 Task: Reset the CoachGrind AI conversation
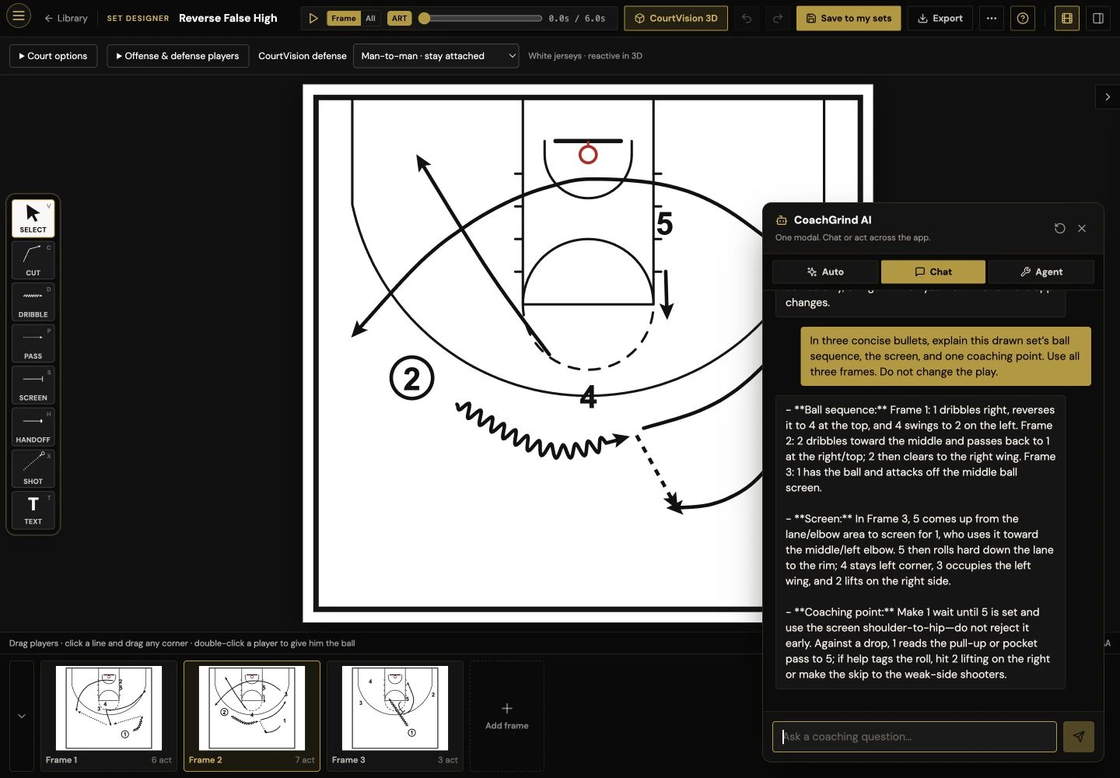[1059, 228]
